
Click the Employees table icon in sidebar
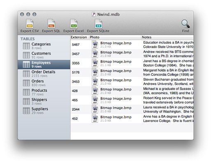(26, 65)
